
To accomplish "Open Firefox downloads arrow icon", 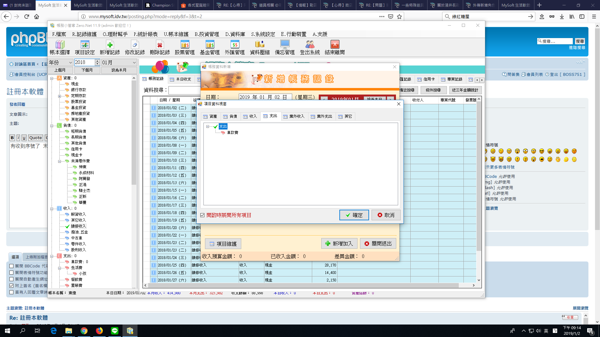I will [562, 17].
